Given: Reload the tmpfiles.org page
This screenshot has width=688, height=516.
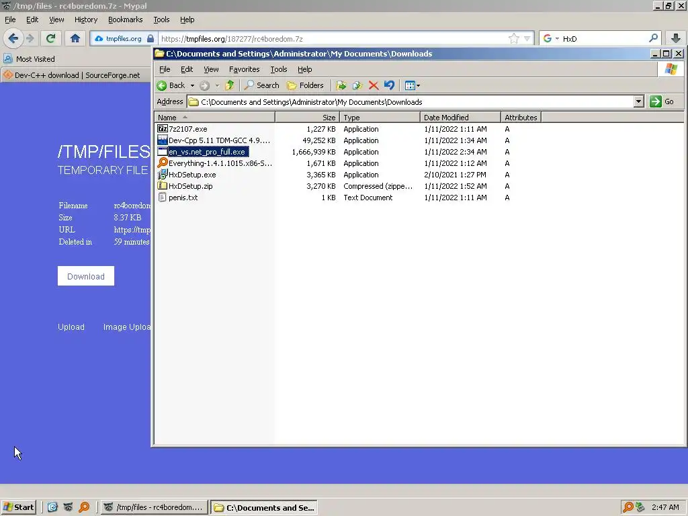Looking at the screenshot, I should pos(51,38).
